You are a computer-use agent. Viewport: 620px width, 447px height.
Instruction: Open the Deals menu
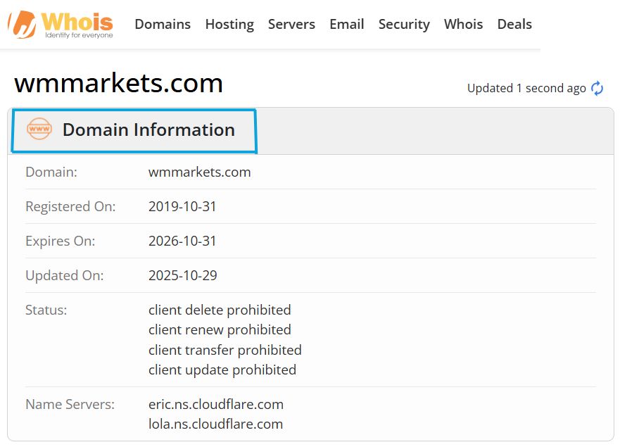(514, 24)
